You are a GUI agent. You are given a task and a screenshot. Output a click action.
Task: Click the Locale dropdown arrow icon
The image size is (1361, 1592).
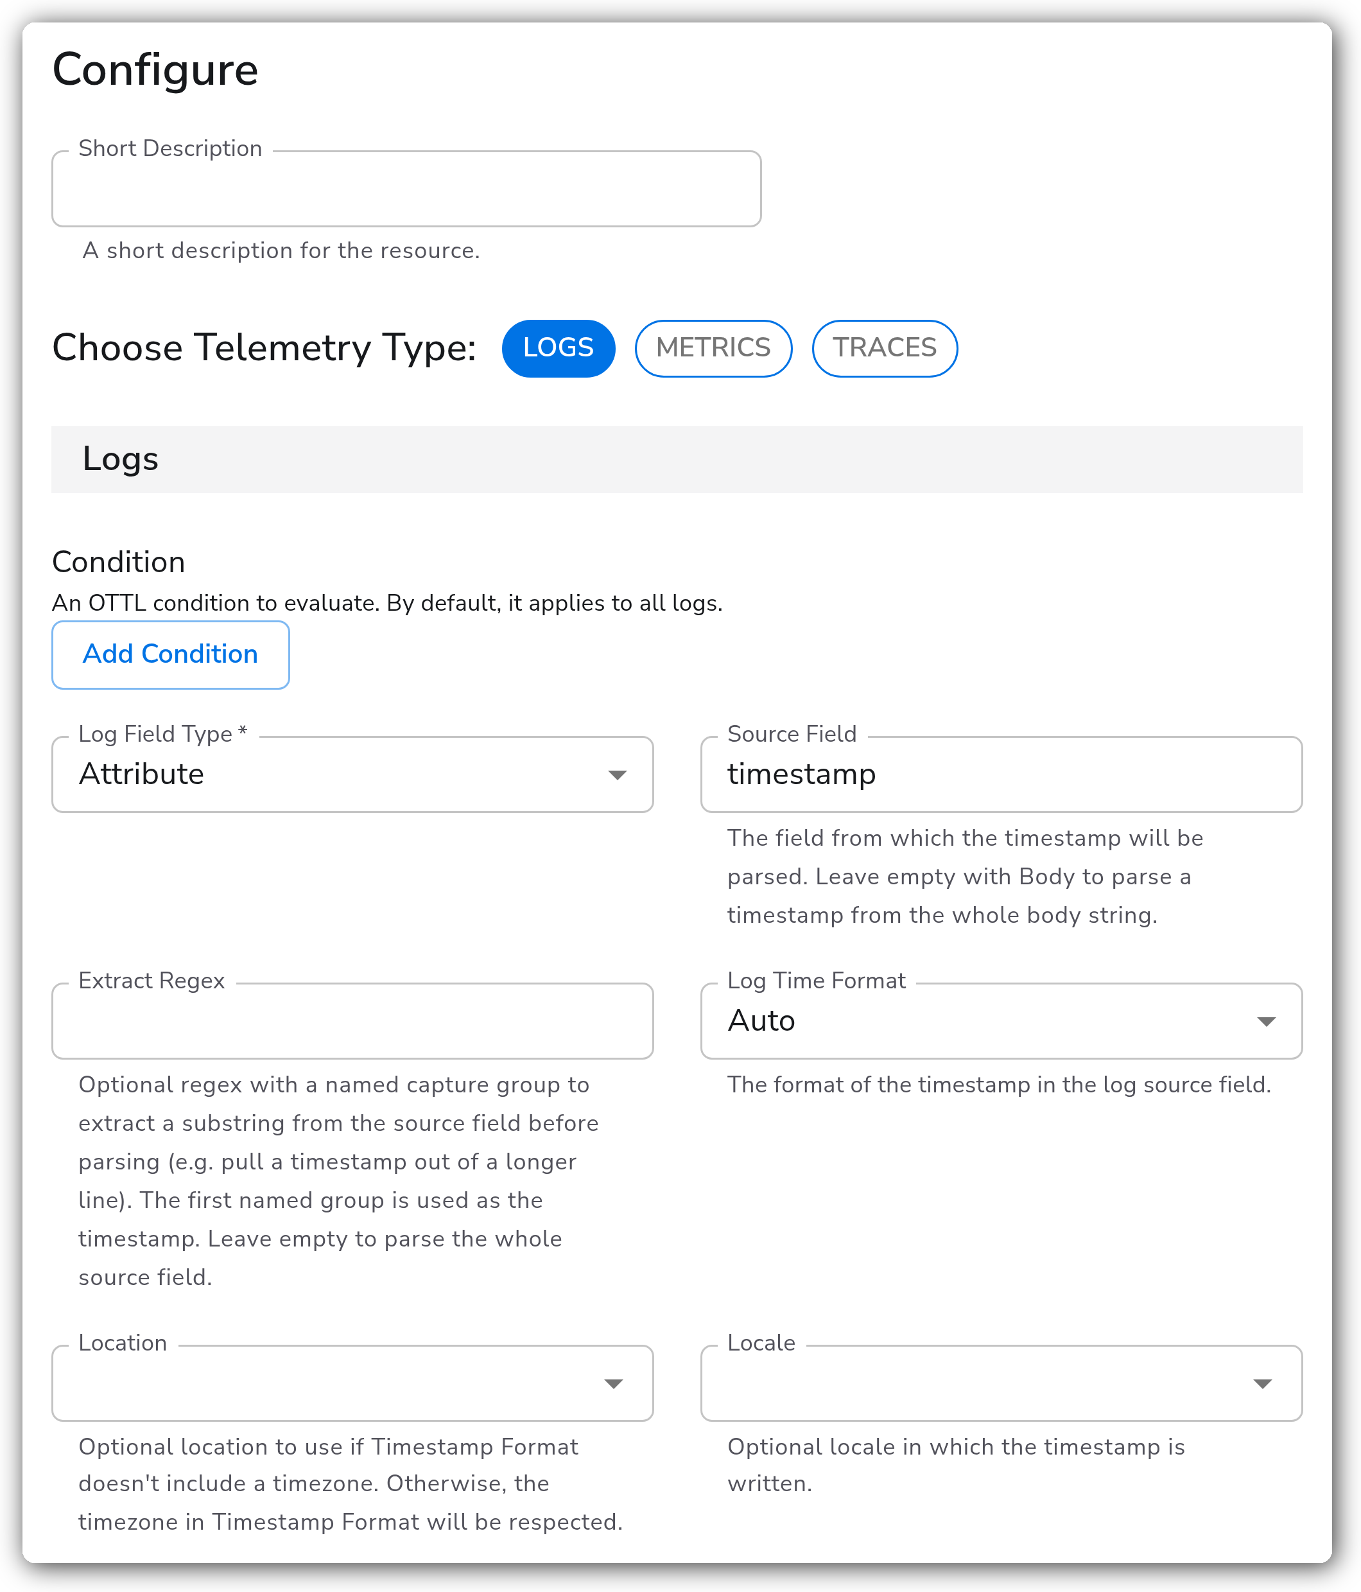1263,1384
